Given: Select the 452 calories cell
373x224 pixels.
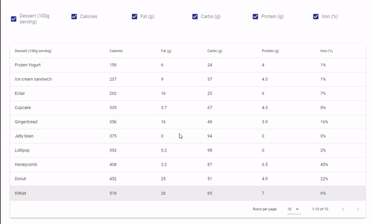Looking at the screenshot, I should point(113,179).
